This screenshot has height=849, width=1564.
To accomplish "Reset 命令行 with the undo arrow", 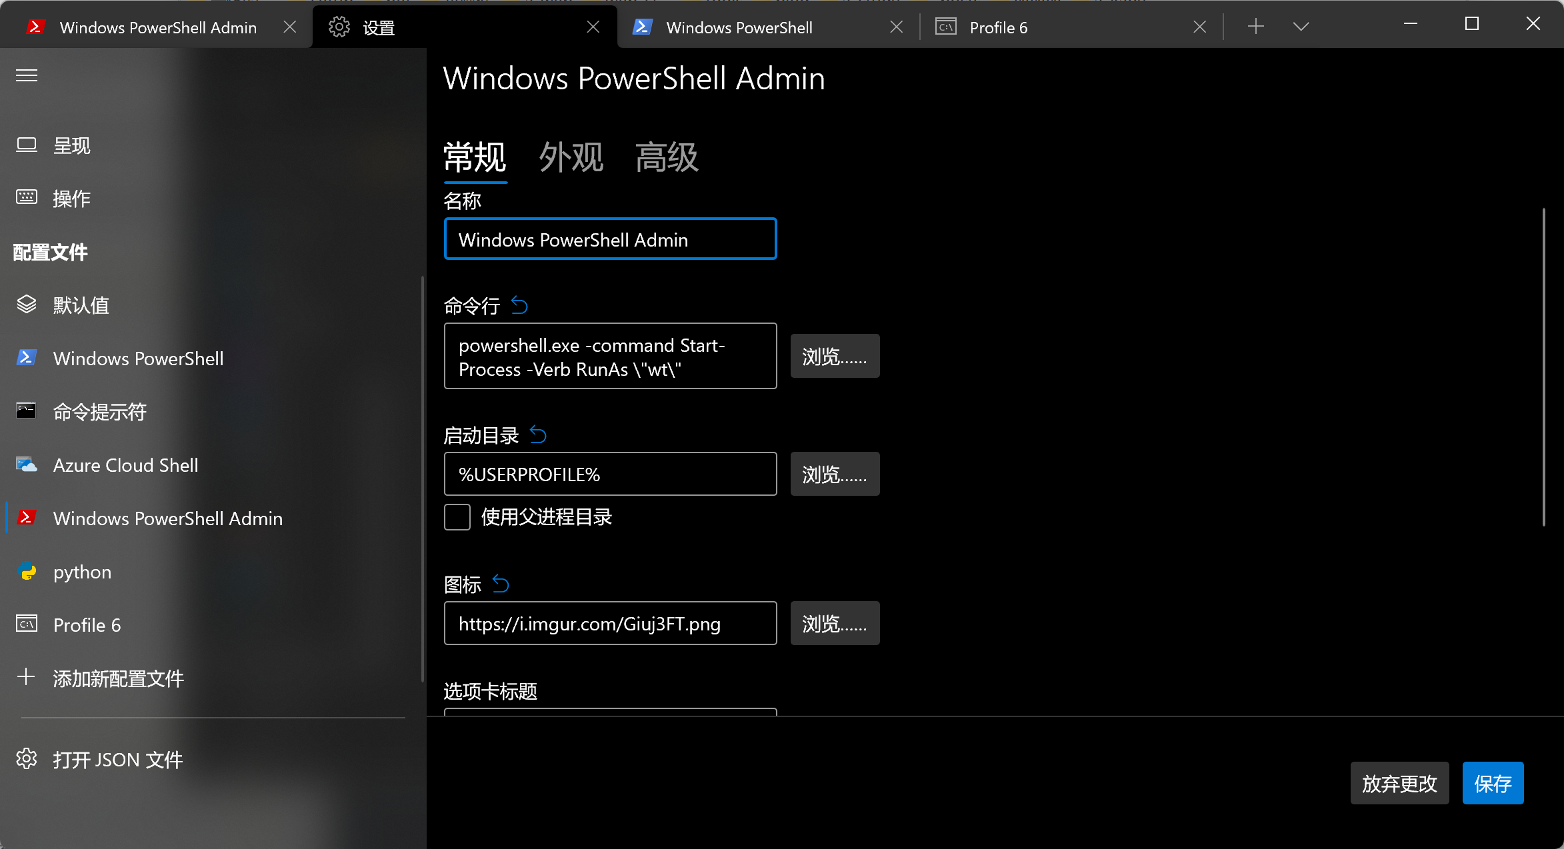I will [520, 305].
